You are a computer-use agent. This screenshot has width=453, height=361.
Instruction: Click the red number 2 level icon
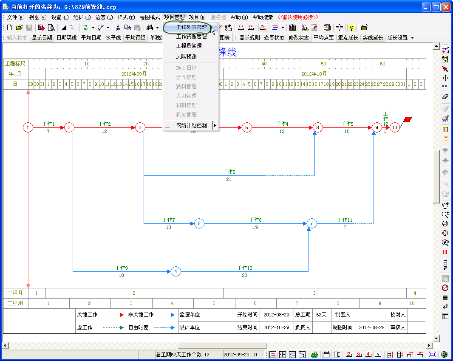click(349, 355)
